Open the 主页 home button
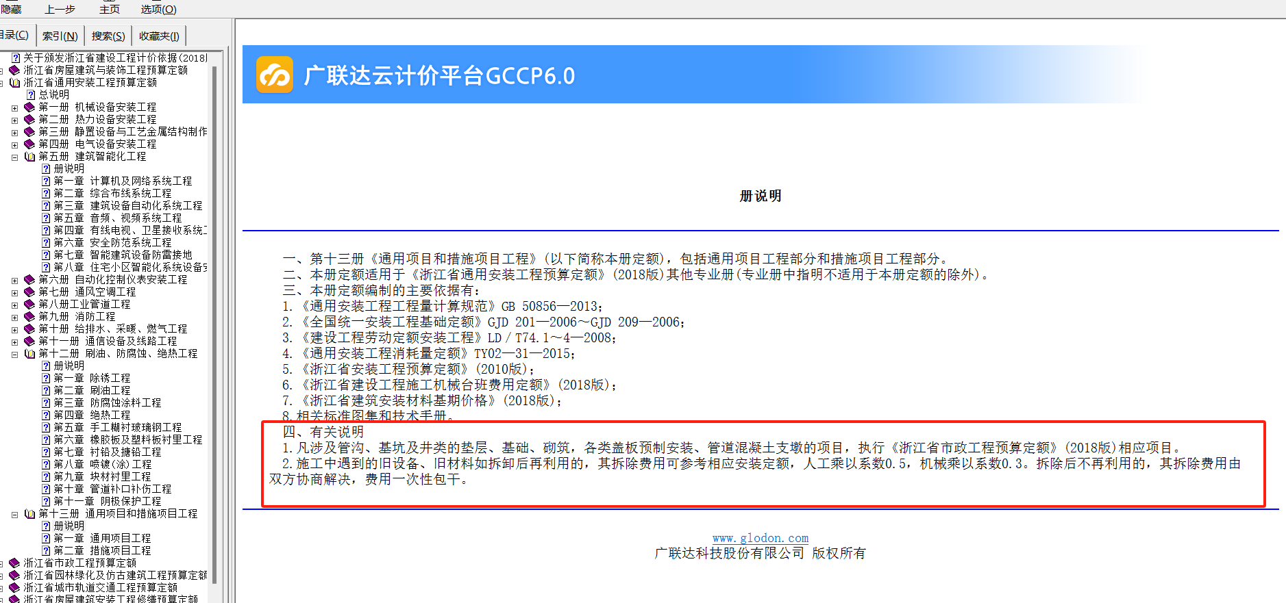Viewport: 1286px width, 603px height. [110, 9]
